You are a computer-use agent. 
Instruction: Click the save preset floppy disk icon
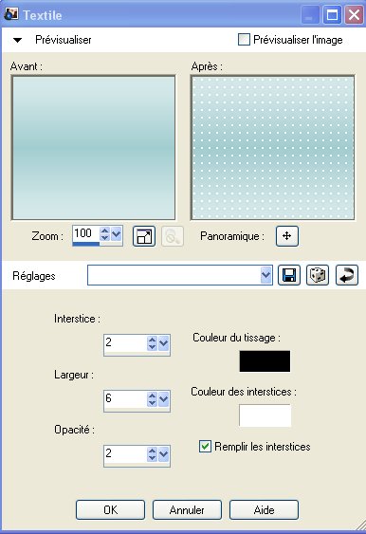point(289,275)
